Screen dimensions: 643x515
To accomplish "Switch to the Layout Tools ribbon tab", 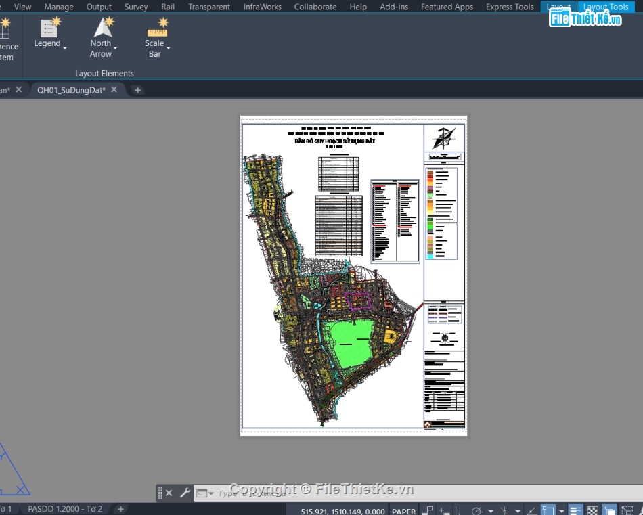I will pyautogui.click(x=606, y=7).
